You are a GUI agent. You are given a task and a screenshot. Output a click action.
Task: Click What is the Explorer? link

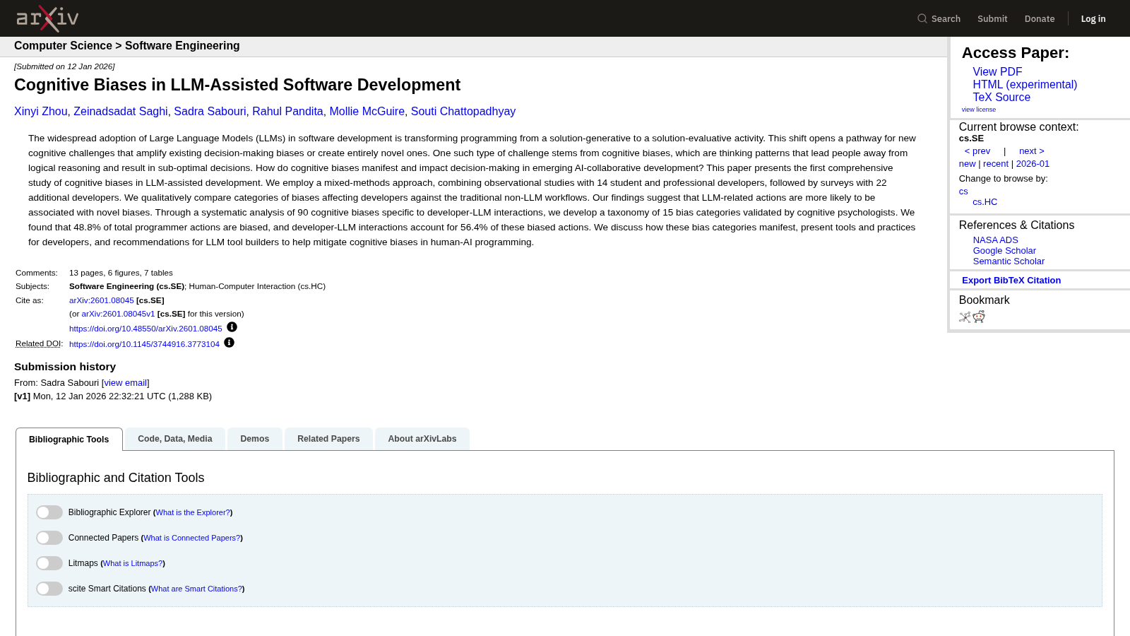click(193, 512)
